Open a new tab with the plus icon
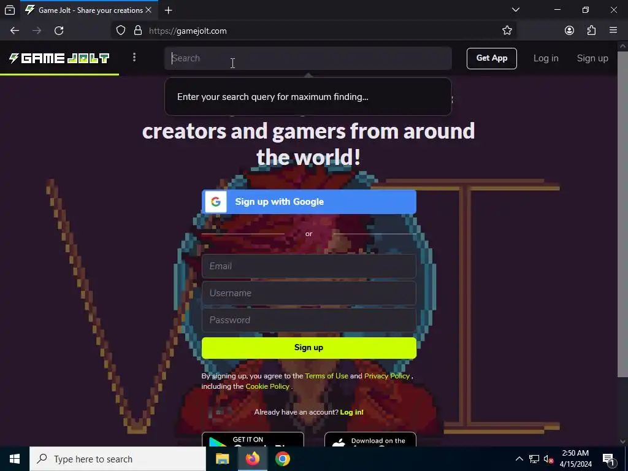628x471 pixels. click(x=169, y=10)
